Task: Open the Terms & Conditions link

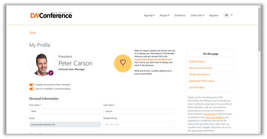Action: pos(215,117)
